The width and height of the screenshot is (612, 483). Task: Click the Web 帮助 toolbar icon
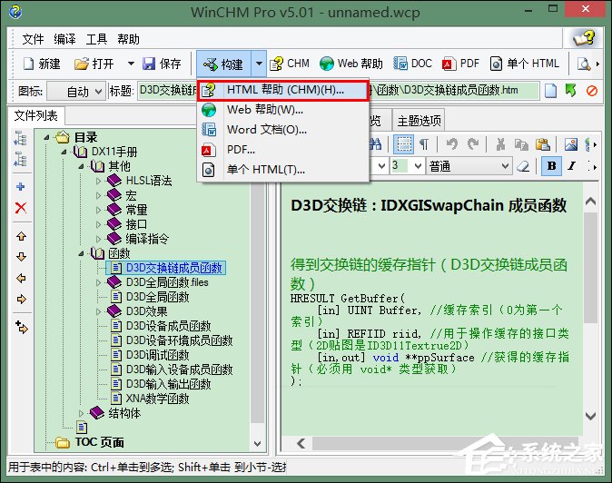350,64
